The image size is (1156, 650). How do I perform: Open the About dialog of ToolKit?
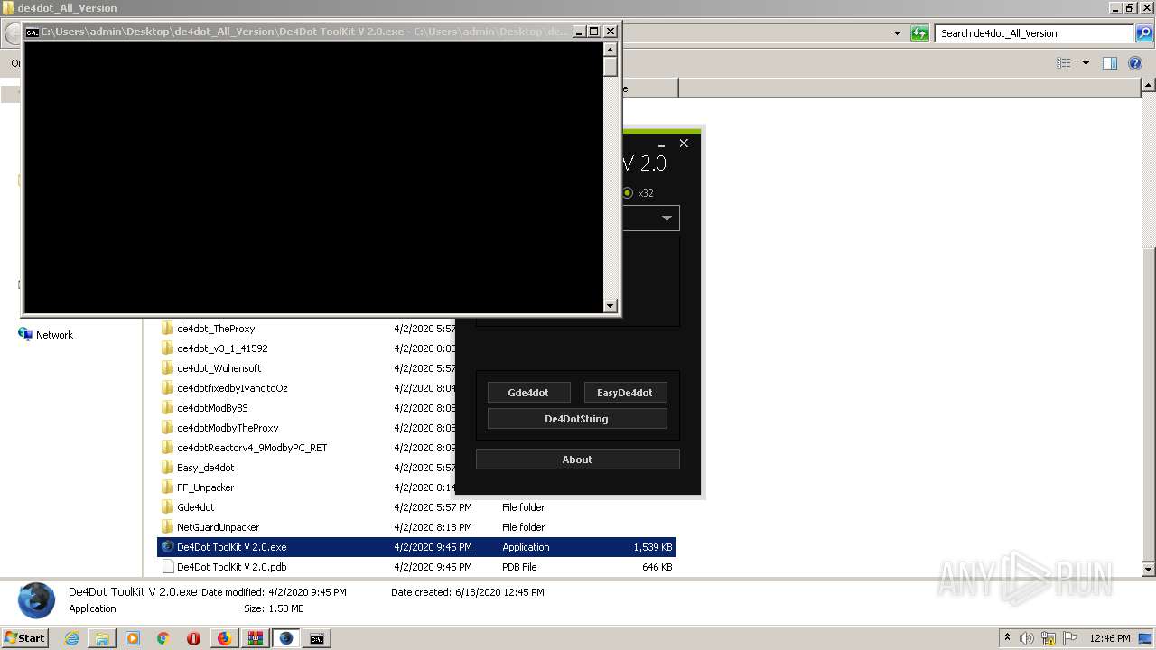[577, 460]
